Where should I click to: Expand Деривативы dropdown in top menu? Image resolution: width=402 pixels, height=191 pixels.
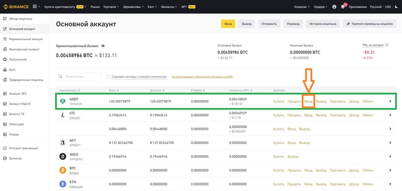[x=133, y=7]
